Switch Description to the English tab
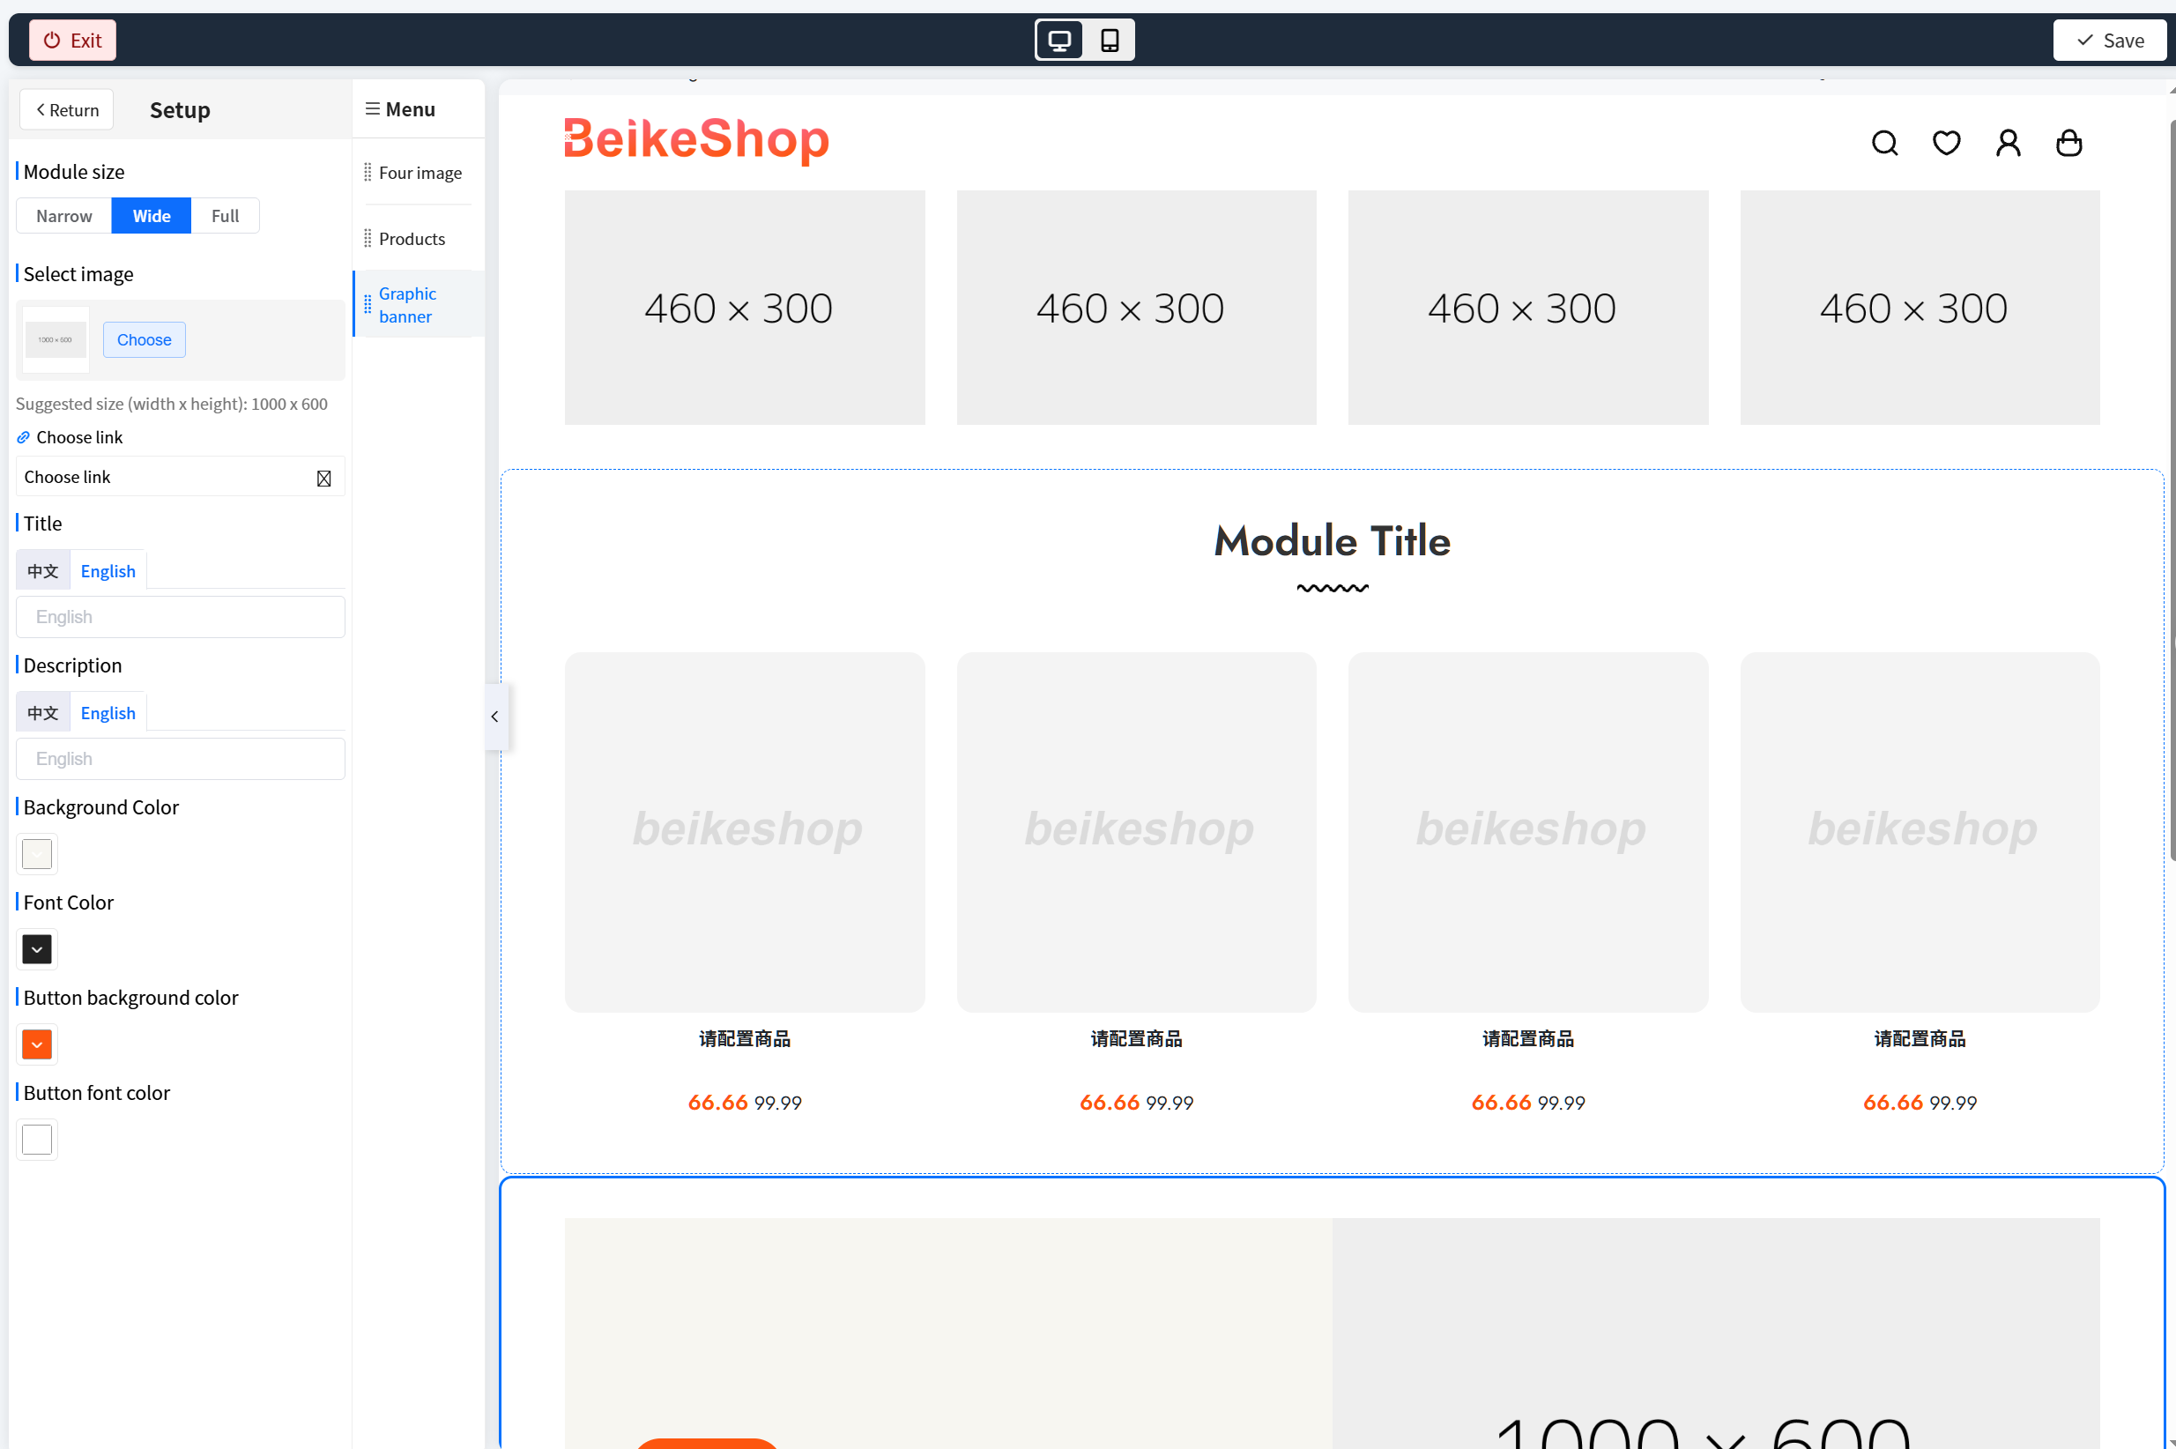Image resolution: width=2176 pixels, height=1449 pixels. 108,713
